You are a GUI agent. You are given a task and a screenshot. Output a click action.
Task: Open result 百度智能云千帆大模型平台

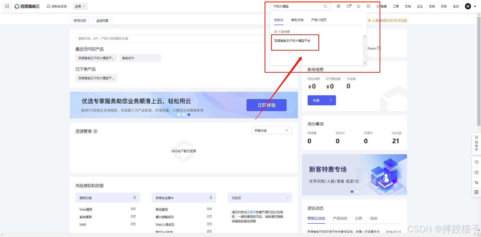point(292,41)
